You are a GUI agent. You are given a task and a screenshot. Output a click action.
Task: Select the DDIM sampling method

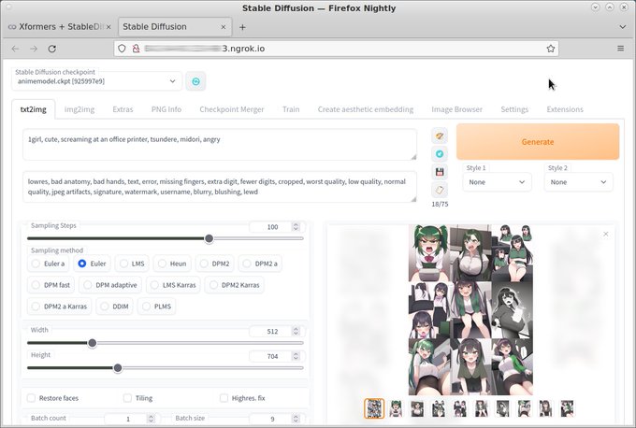click(114, 307)
